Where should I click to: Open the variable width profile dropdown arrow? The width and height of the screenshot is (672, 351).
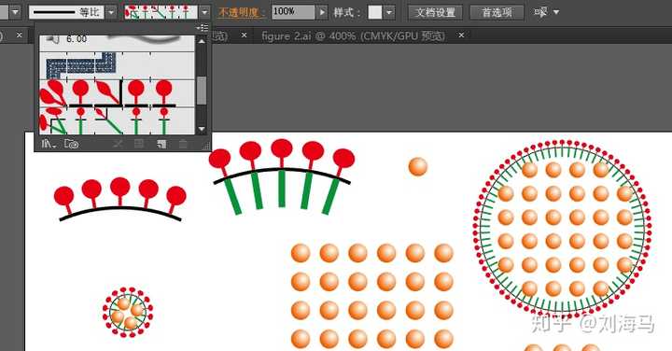click(x=111, y=12)
